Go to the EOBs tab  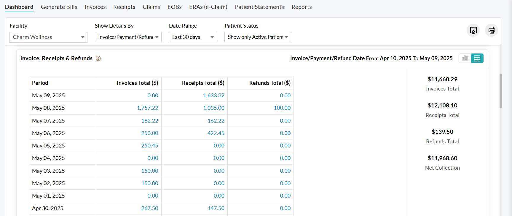(x=175, y=7)
